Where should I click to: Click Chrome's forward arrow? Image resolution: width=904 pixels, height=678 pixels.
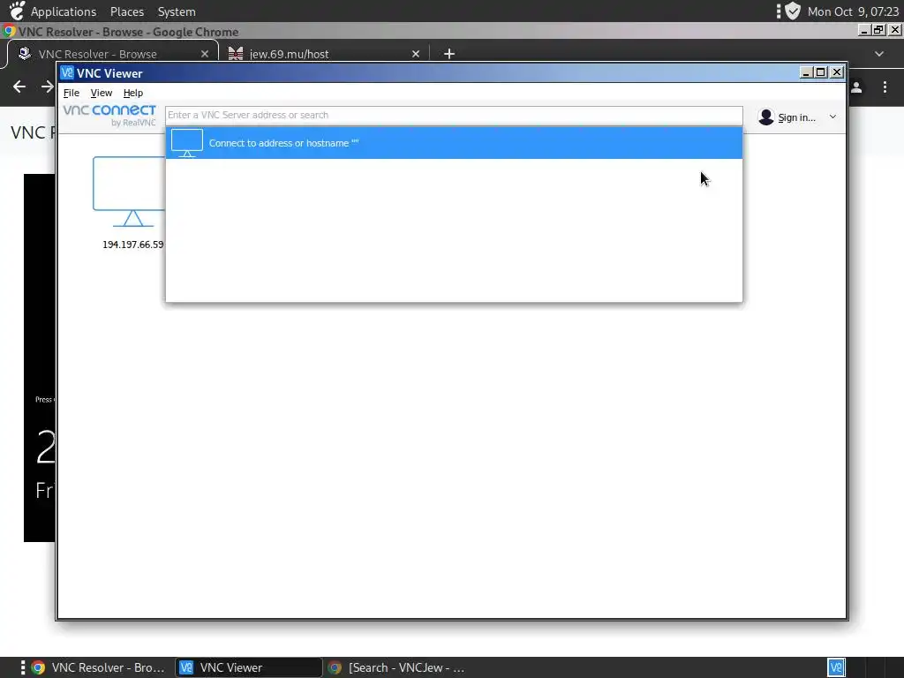tap(48, 87)
